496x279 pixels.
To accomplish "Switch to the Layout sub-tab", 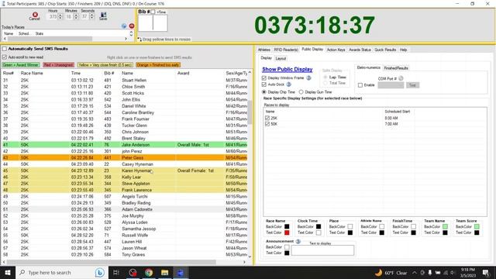I will 281,59.
